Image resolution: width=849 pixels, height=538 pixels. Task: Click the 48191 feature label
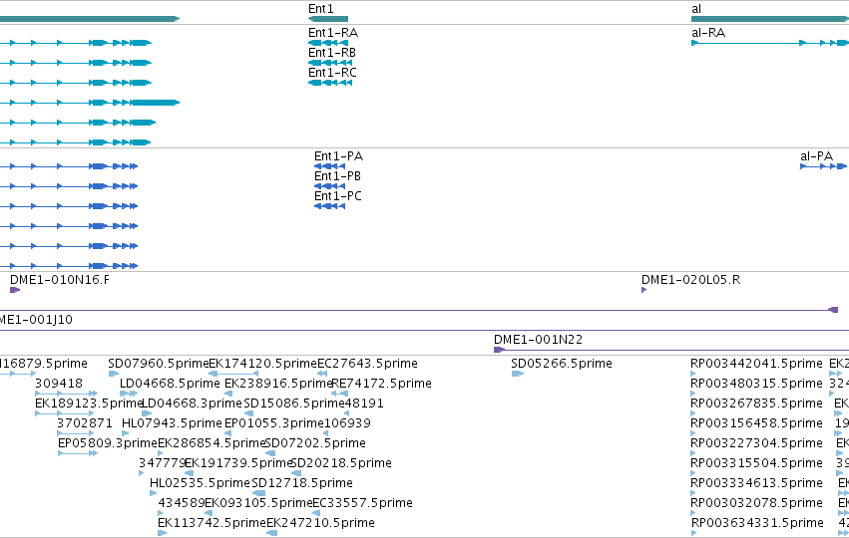pyautogui.click(x=364, y=403)
